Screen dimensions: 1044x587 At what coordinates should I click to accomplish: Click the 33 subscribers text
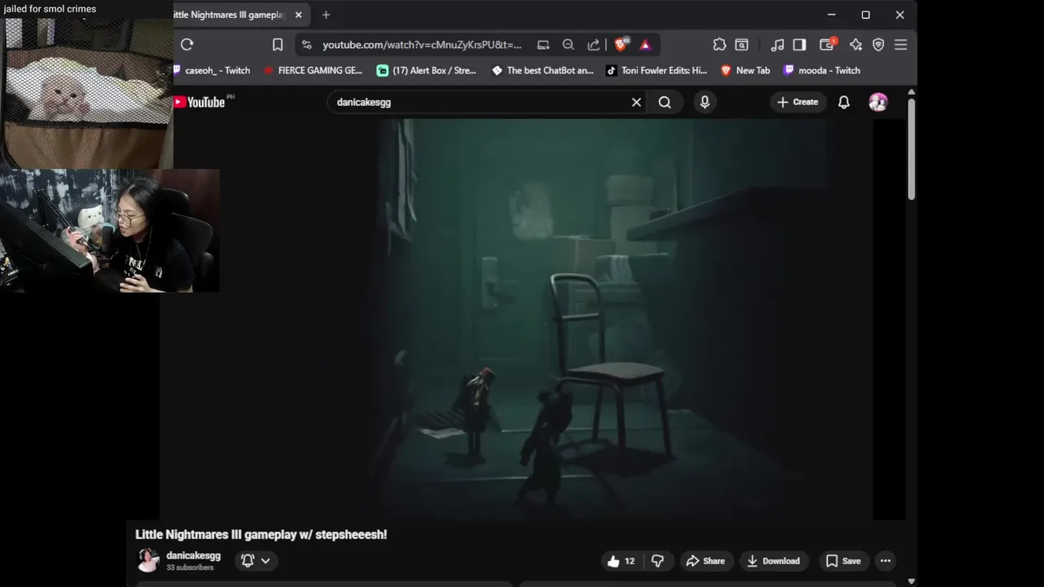[x=190, y=567]
